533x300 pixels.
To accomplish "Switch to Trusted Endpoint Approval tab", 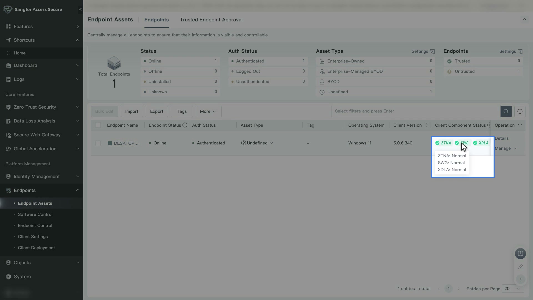I will (211, 20).
